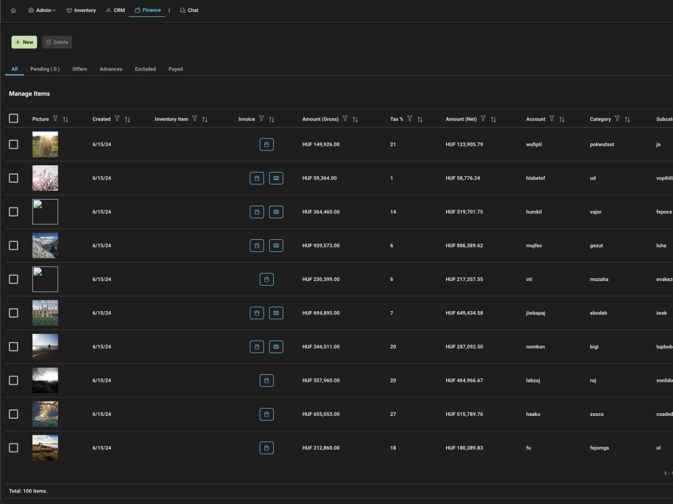Open invoice document icon in mujfec row
673x504 pixels.
(x=256, y=245)
